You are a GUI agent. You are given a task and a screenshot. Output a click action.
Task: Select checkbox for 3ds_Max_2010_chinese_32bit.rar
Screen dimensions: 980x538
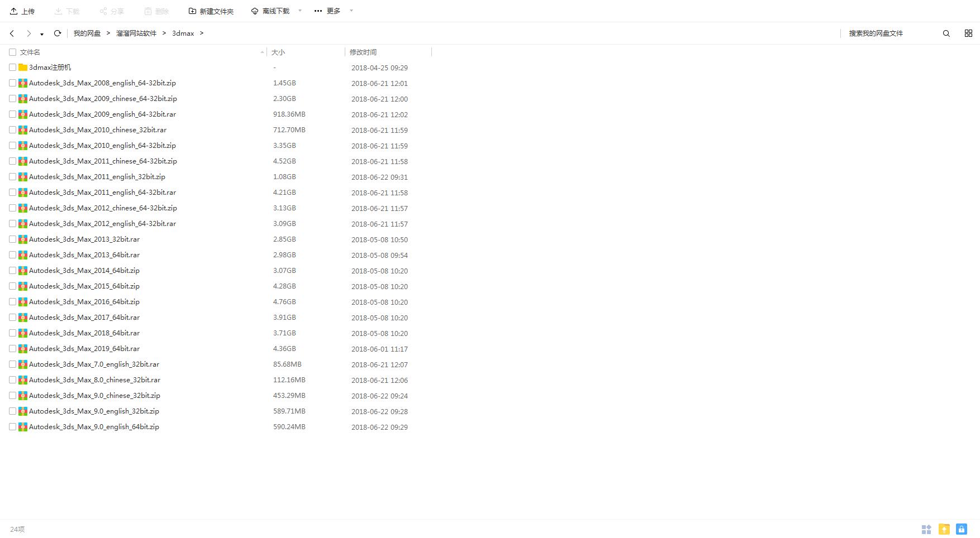tap(12, 129)
